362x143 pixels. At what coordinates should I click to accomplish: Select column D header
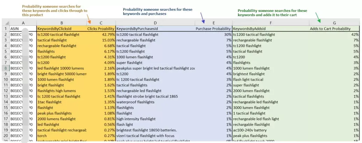coord(155,23)
